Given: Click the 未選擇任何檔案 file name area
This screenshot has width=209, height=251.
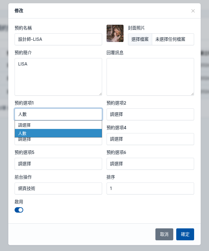Looking at the screenshot, I should [x=173, y=39].
